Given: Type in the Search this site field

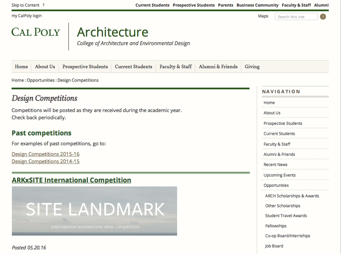Looking at the screenshot, I should pos(296,17).
